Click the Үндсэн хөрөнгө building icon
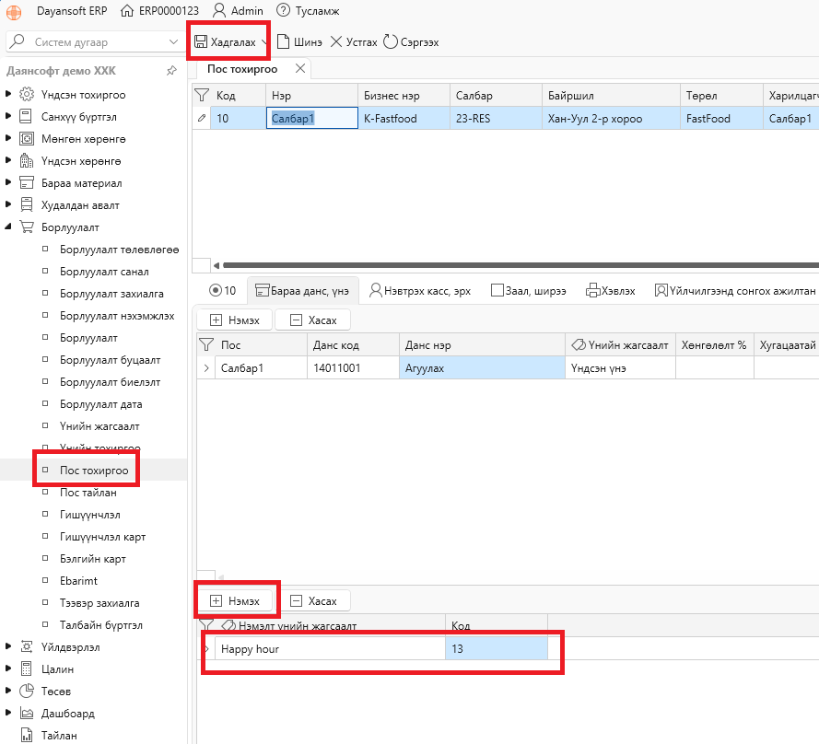The height and width of the screenshot is (744, 819). (x=27, y=161)
